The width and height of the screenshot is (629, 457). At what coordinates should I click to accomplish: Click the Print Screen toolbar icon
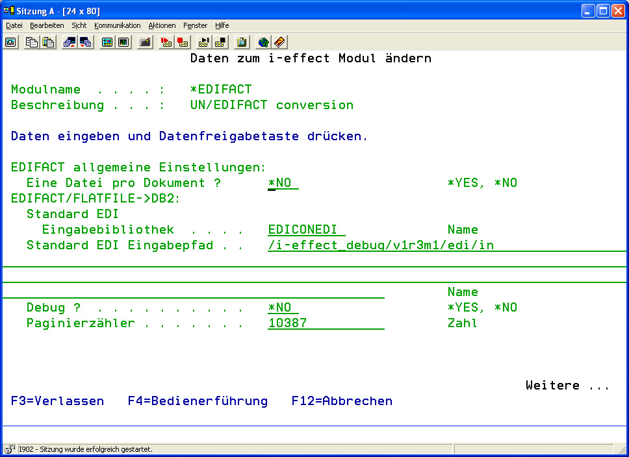point(11,42)
